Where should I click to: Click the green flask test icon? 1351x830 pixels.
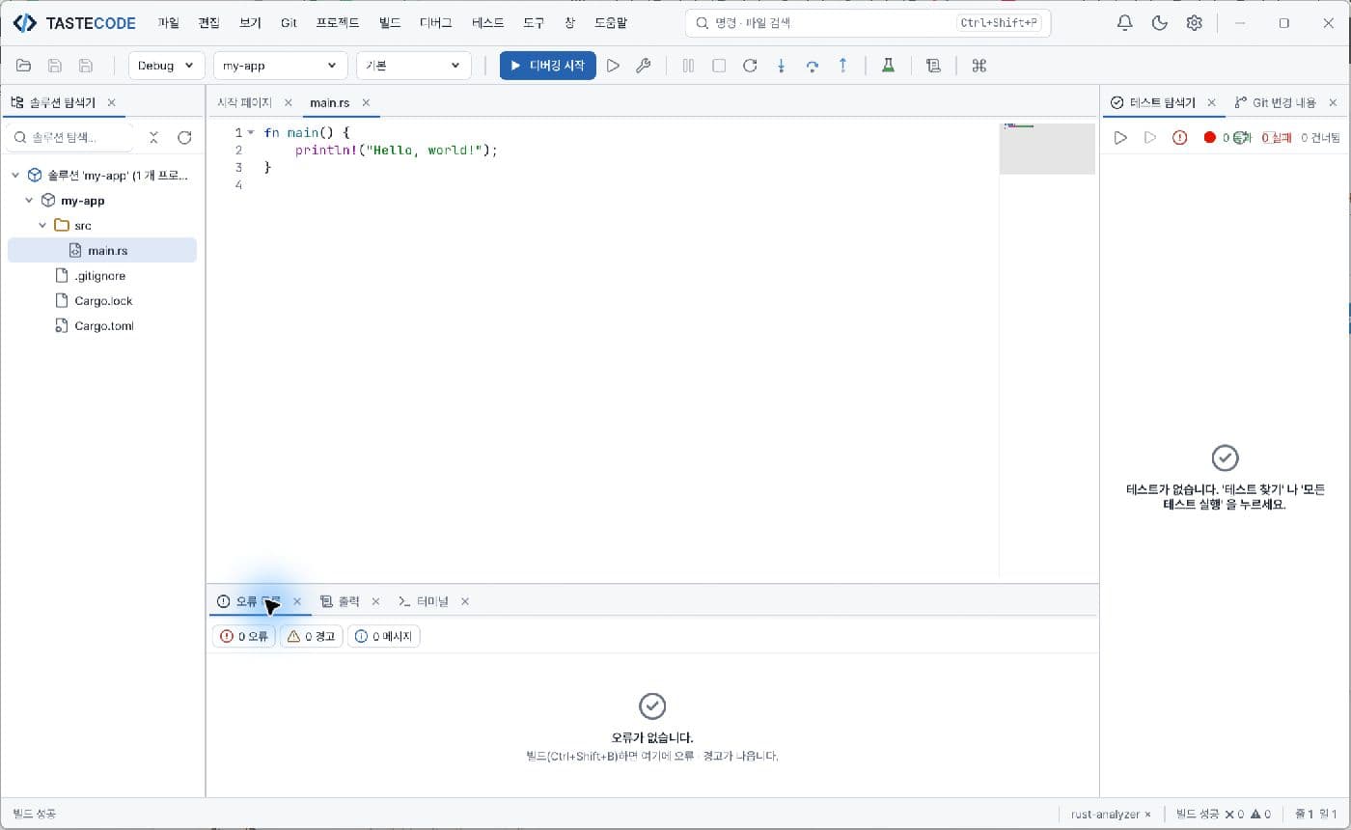point(888,66)
